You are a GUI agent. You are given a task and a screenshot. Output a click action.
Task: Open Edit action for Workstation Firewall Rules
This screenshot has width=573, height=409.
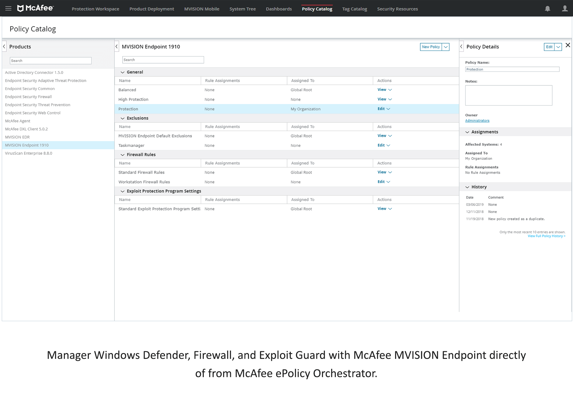[x=384, y=182]
